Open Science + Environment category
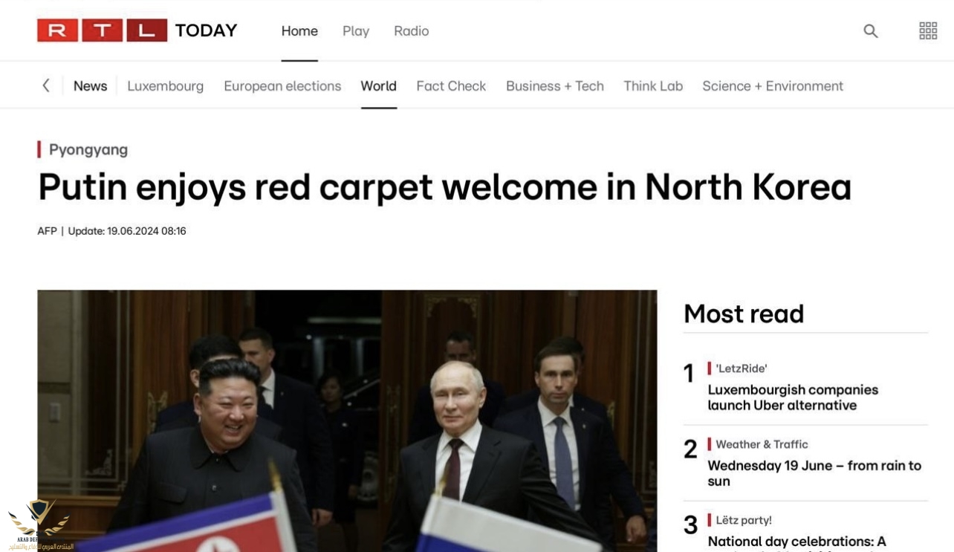The width and height of the screenshot is (954, 552). click(x=773, y=86)
